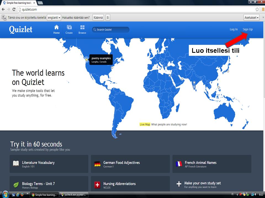
Task: Reload the page with the refresh icon
Action: pos(14,9)
